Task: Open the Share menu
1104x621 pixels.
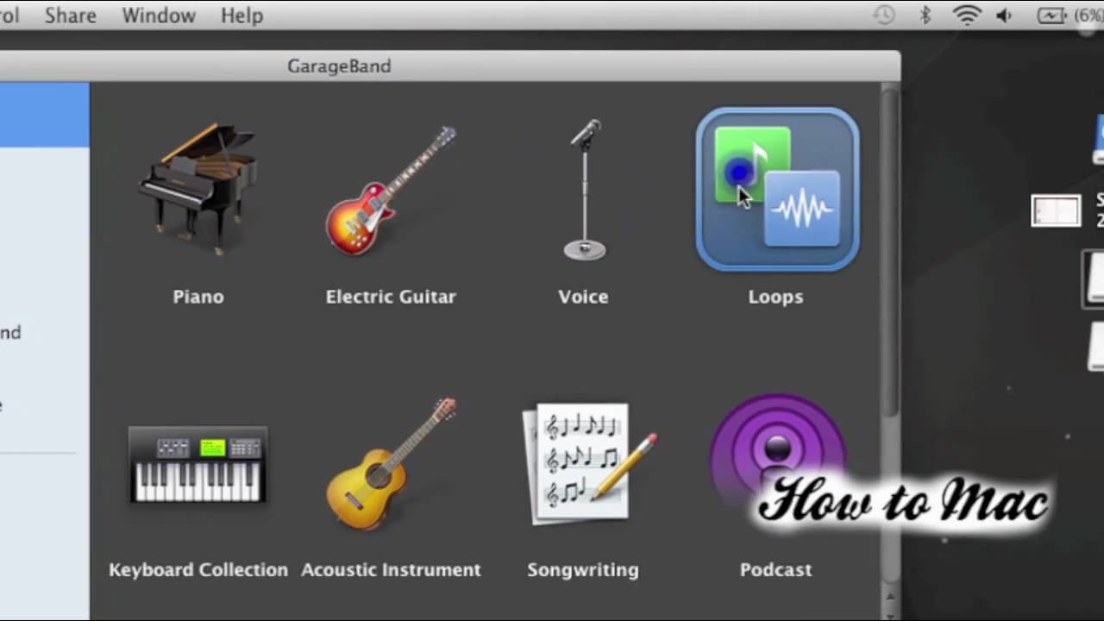Action: (x=71, y=16)
